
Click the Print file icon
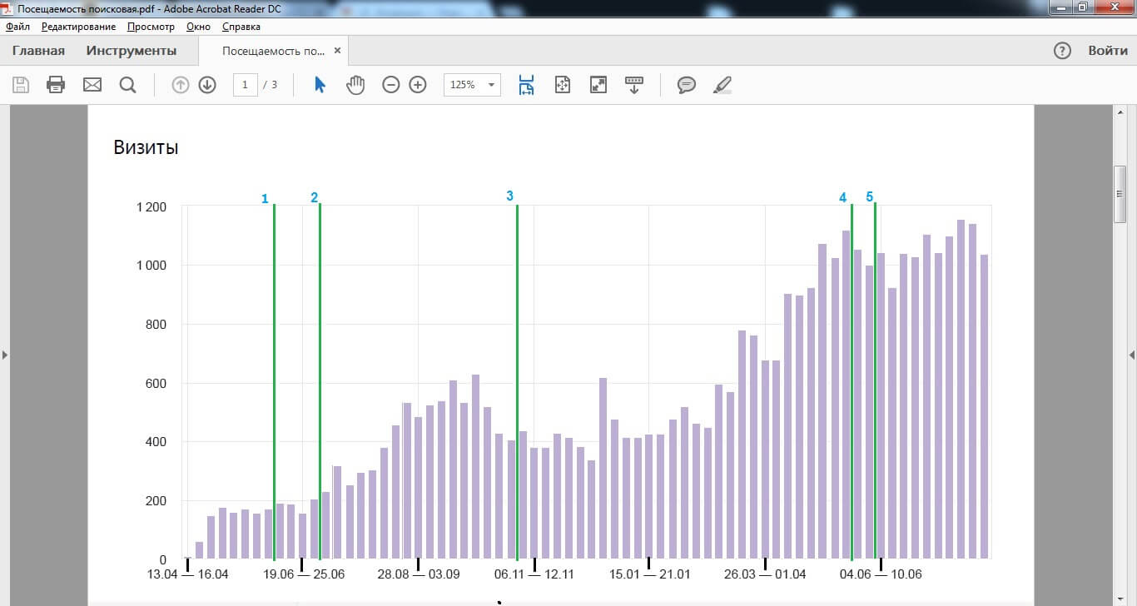56,85
